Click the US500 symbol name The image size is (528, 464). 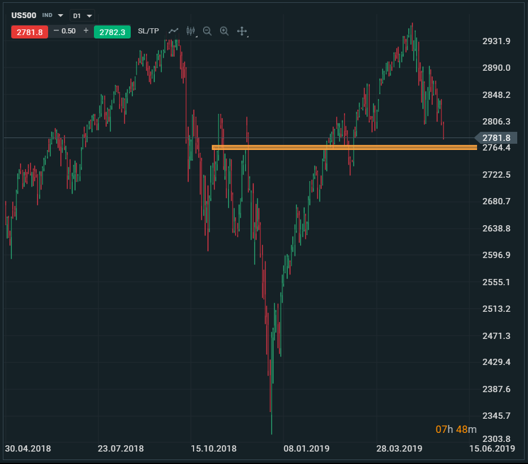coord(24,16)
